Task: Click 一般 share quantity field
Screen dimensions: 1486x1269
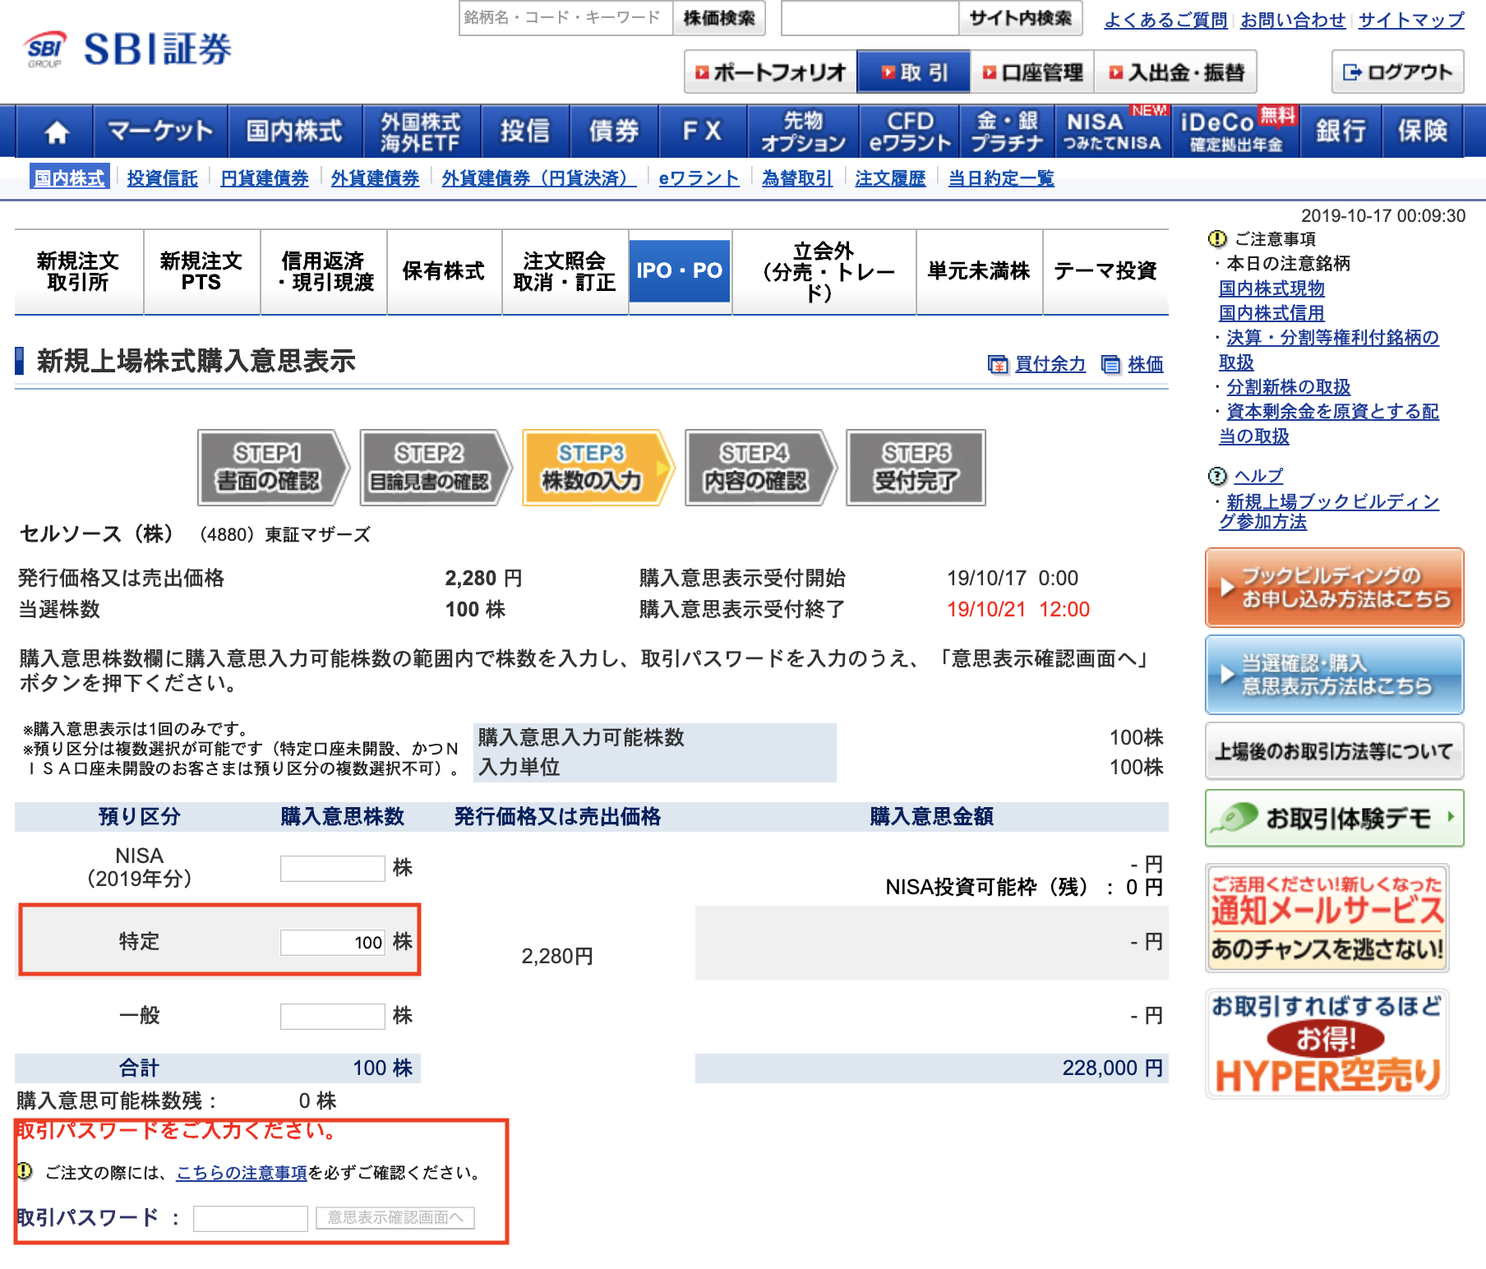Action: pos(332,1016)
